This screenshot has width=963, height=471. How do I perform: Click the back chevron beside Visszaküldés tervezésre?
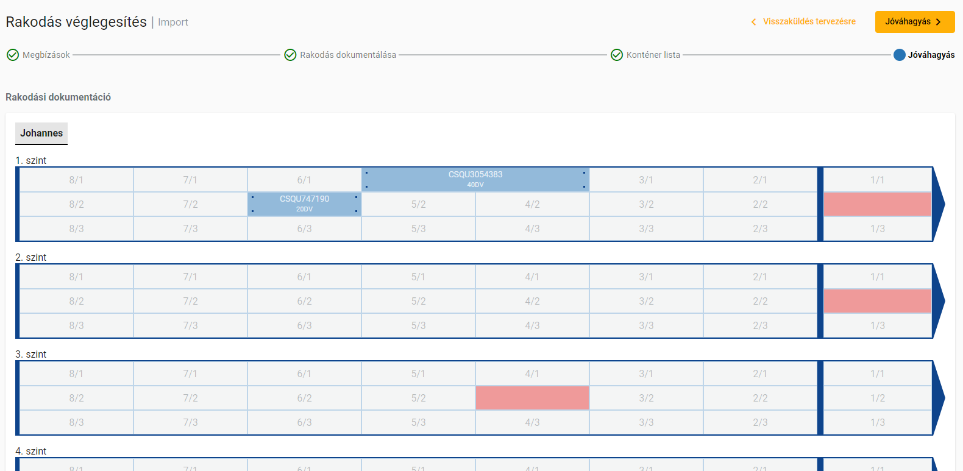pos(754,22)
